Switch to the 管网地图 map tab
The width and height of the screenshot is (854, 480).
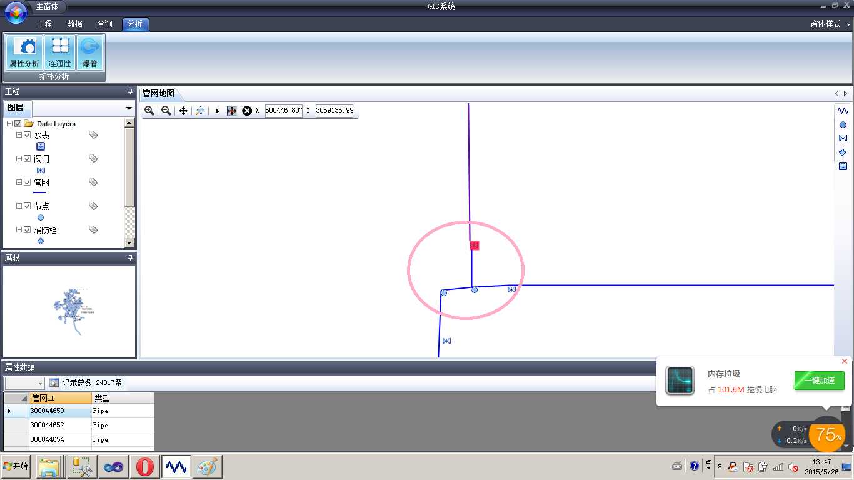[159, 94]
